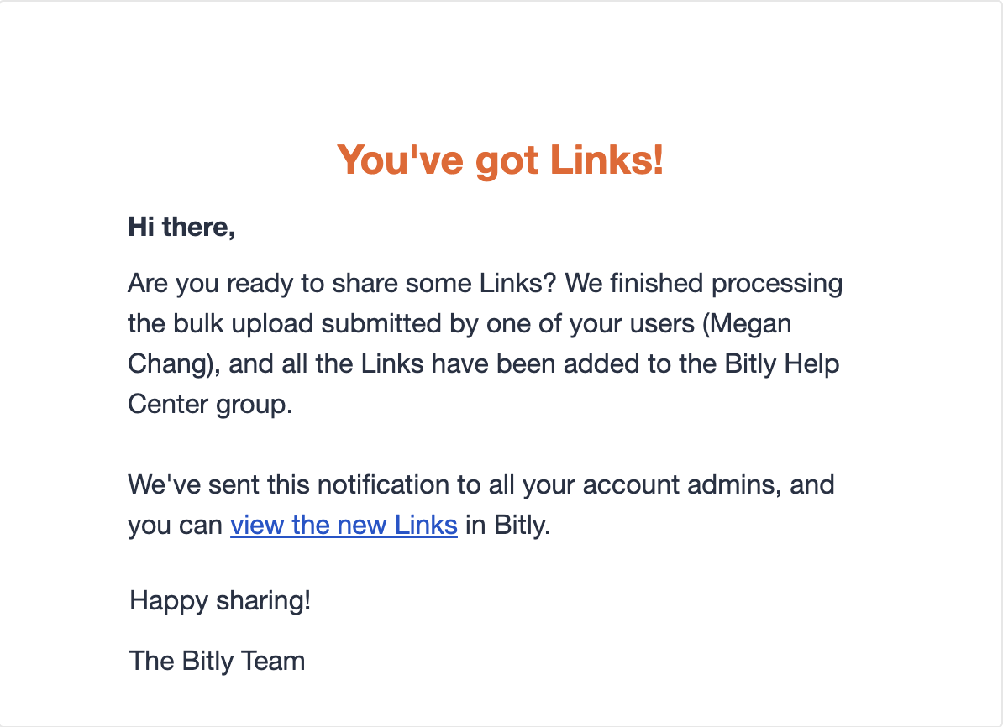Click the phrase 'We've sent this'

pos(218,485)
